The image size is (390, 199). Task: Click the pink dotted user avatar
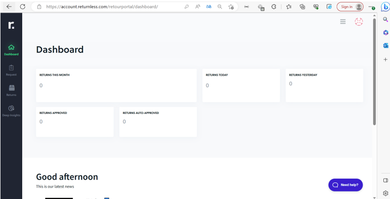(x=359, y=22)
